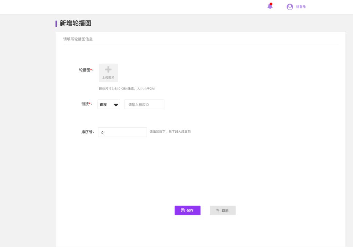Click the purple user avatar icon

[290, 7]
